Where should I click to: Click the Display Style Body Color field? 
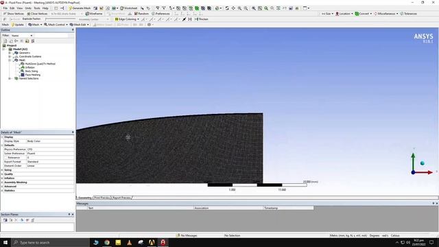(x=50, y=141)
